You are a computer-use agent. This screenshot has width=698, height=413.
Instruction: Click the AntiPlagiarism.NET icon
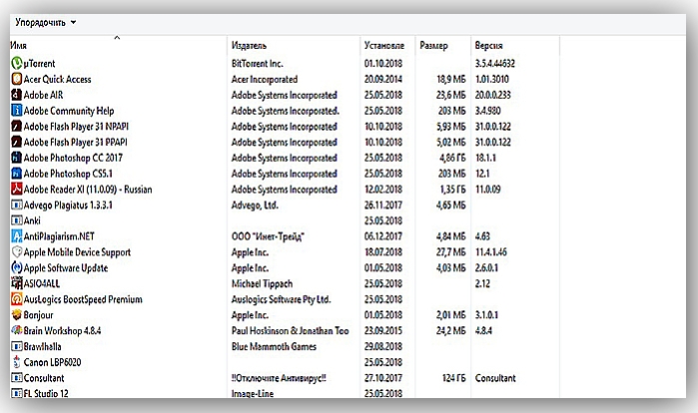[16, 236]
